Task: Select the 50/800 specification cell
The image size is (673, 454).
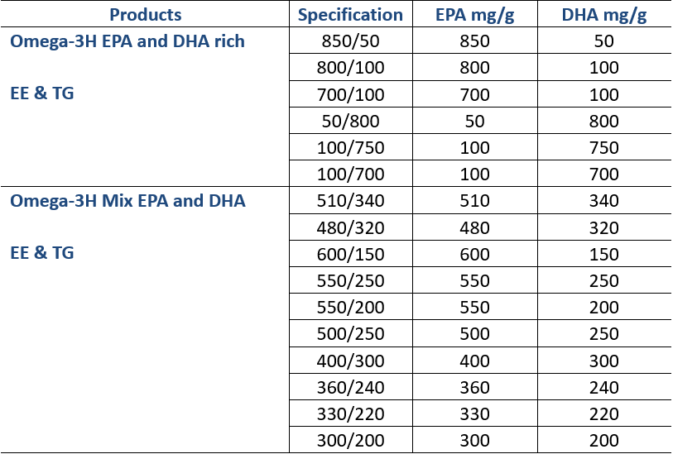Action: click(350, 122)
